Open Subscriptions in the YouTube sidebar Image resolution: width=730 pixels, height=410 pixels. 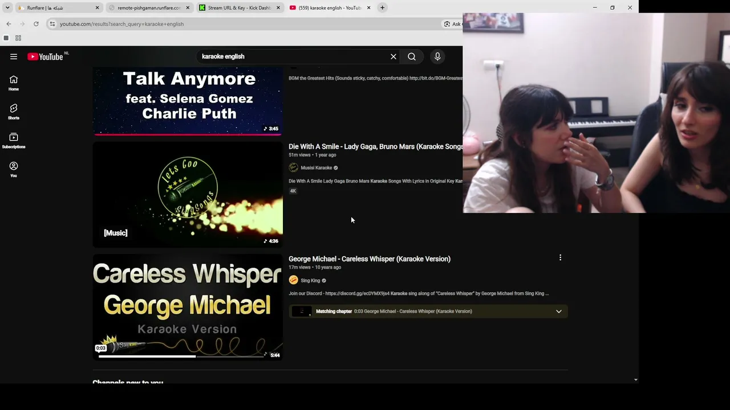14,141
